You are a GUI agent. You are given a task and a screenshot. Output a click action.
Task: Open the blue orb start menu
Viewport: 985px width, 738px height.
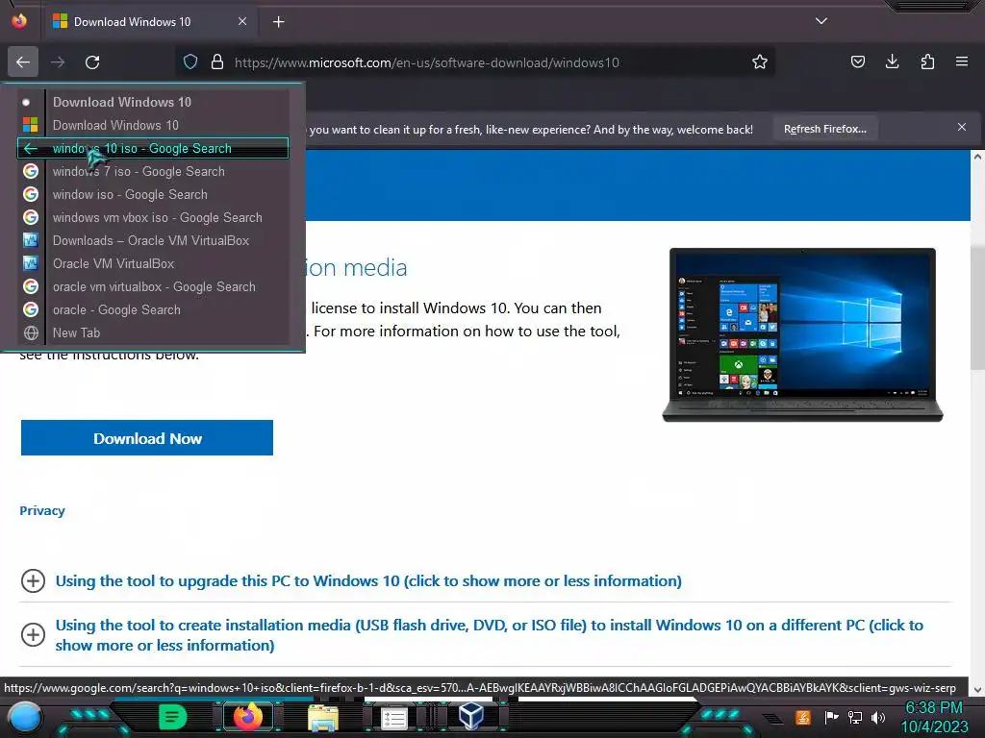pos(25,717)
